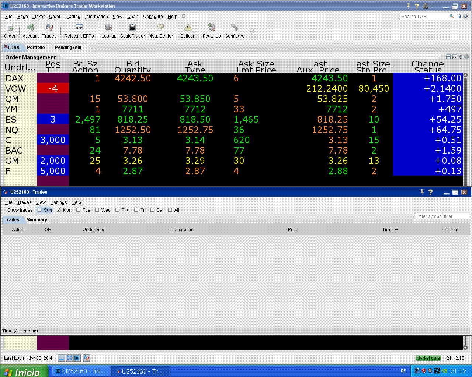Enable the Thu show trades checkbox

[x=117, y=210]
